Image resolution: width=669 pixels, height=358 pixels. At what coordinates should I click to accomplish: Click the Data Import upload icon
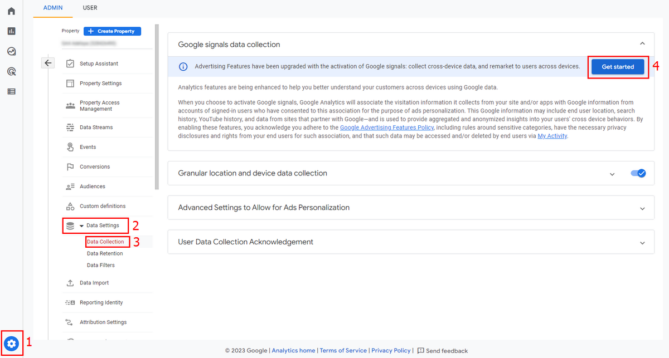(70, 283)
